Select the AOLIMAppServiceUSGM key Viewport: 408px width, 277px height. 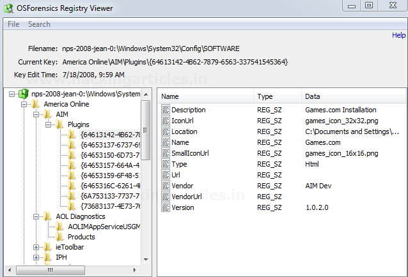[104, 227]
